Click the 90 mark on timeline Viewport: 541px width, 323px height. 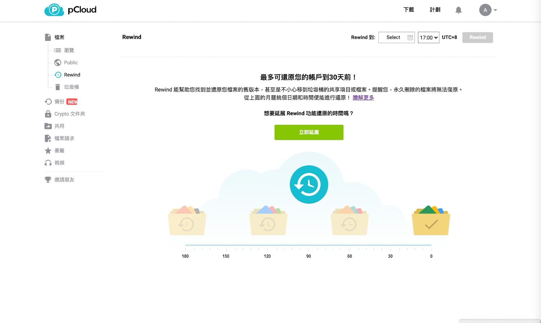point(308,256)
